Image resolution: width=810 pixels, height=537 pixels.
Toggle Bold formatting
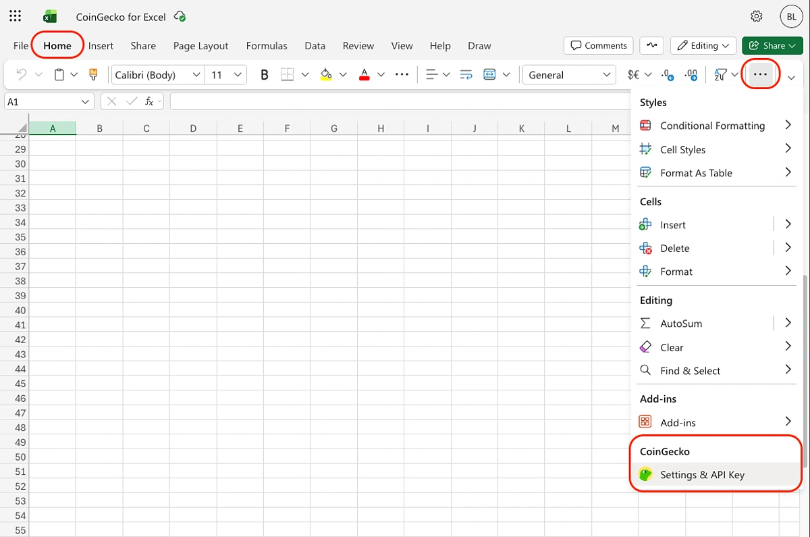(265, 74)
